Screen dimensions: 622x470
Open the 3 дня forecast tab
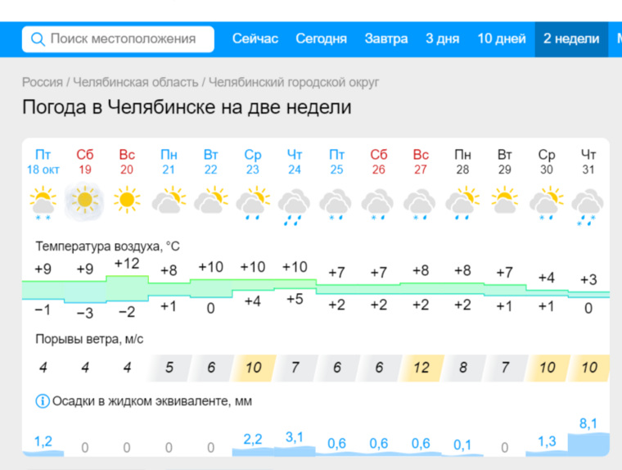click(x=442, y=39)
